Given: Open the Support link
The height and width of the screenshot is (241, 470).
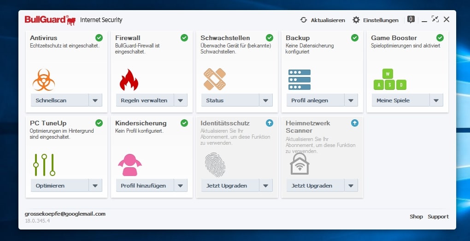Looking at the screenshot, I should pyautogui.click(x=438, y=217).
